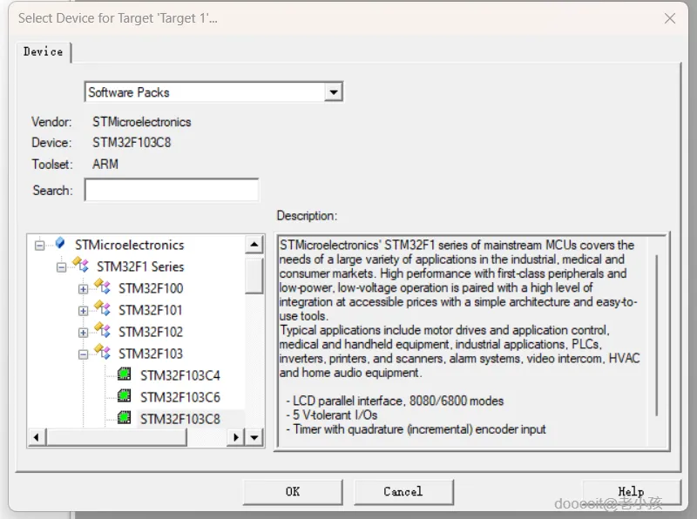Click the Vendor value STMicroelectronics

click(142, 122)
